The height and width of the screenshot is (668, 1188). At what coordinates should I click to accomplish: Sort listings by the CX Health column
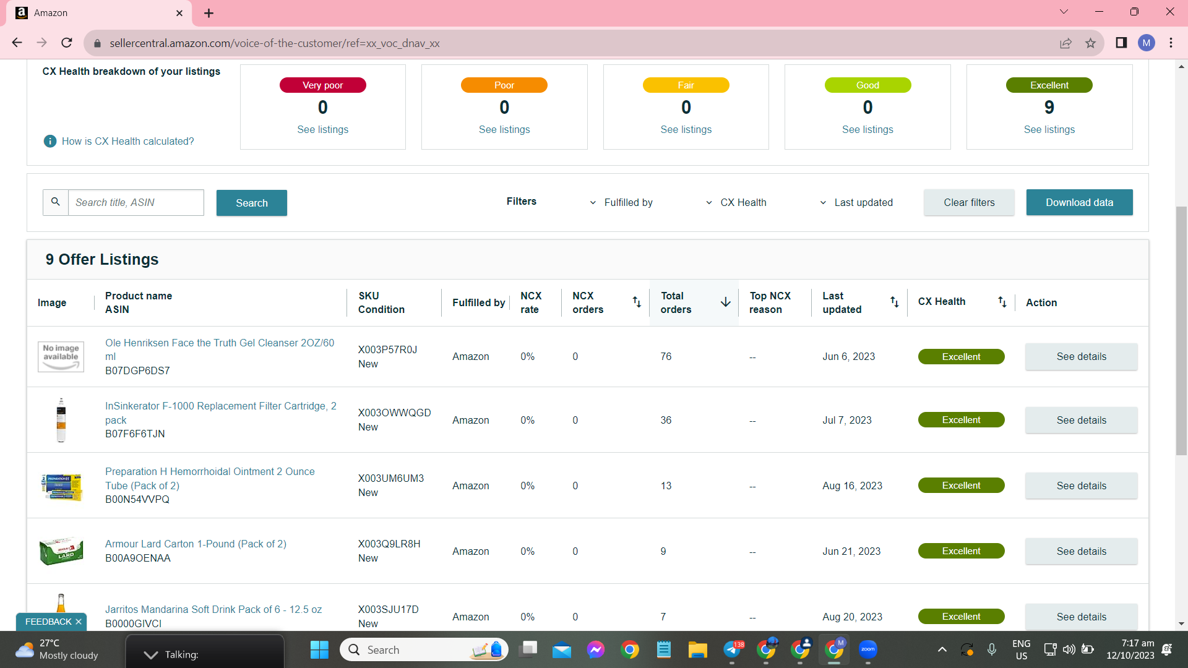coord(1002,302)
